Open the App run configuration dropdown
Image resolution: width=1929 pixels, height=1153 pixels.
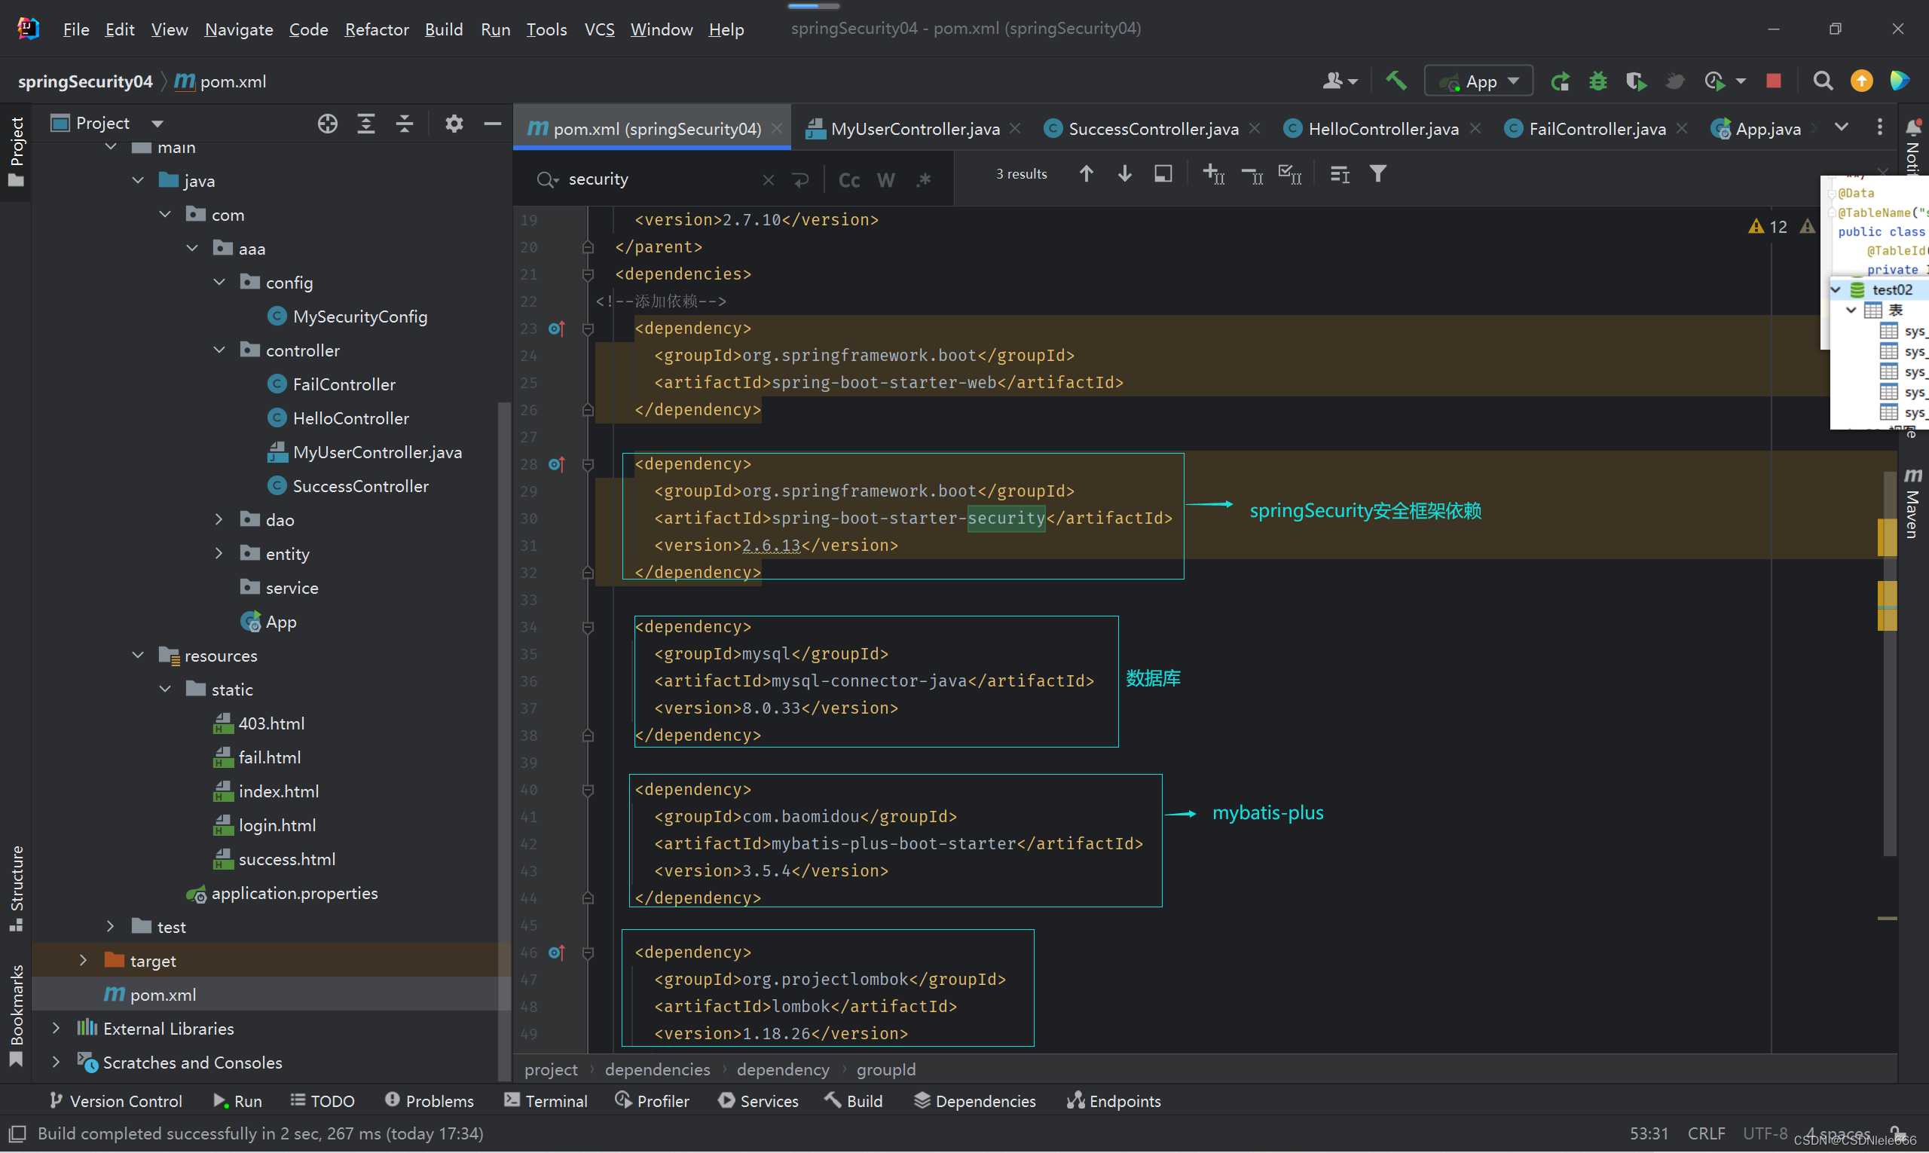(x=1512, y=80)
